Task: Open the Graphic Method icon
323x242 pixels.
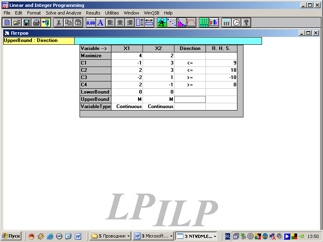Action: tap(181, 23)
